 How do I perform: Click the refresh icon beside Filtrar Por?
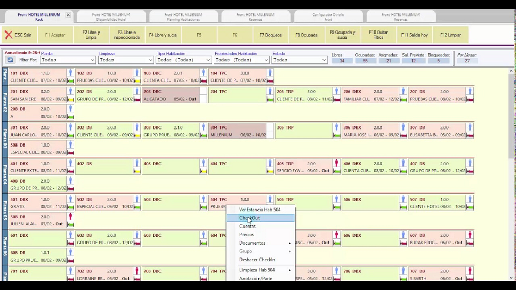pos(9,60)
